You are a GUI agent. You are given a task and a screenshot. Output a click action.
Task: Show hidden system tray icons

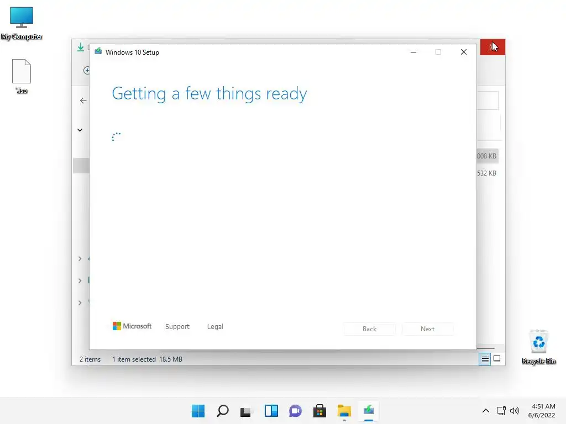(x=486, y=411)
